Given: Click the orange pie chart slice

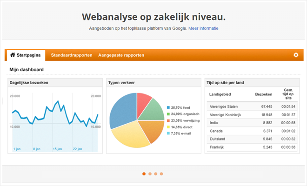Looking at the screenshot, I should click(x=153, y=130).
